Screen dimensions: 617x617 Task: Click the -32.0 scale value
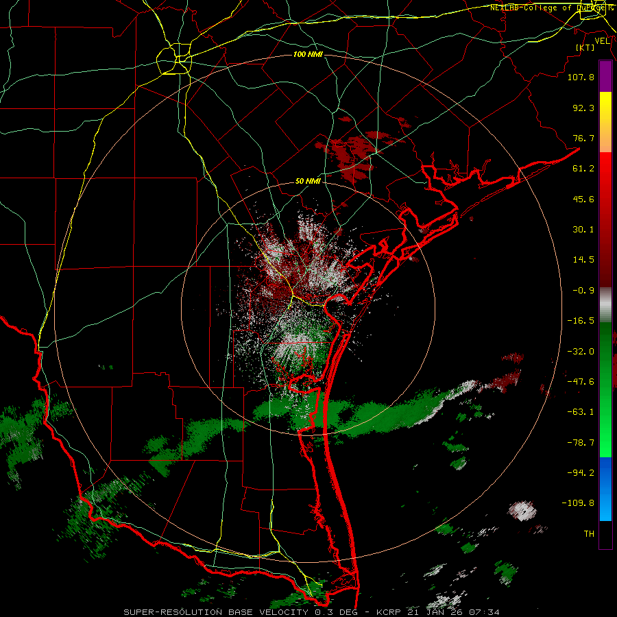click(581, 352)
